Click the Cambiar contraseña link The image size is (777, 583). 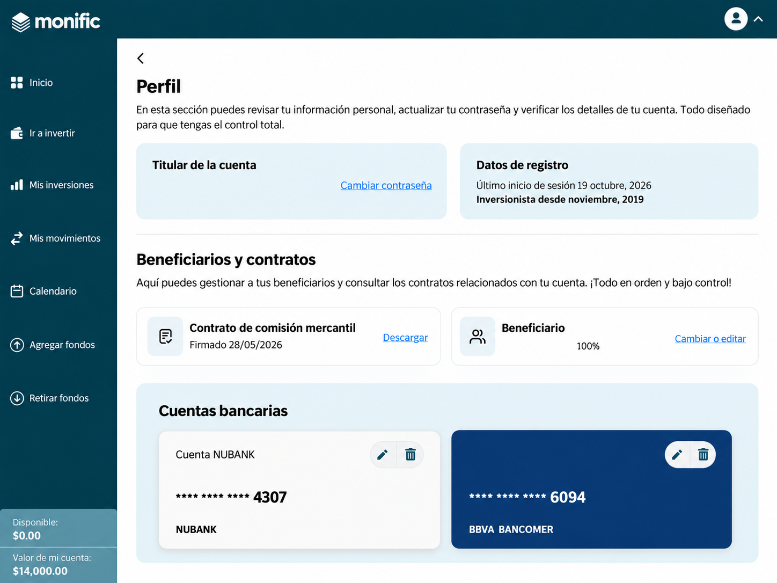386,185
